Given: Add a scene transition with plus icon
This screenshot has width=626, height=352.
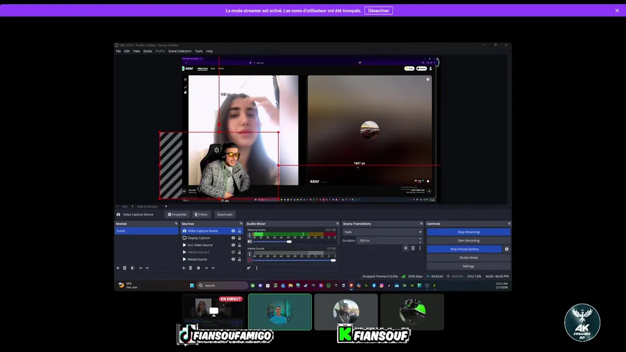Looking at the screenshot, I should (405, 248).
